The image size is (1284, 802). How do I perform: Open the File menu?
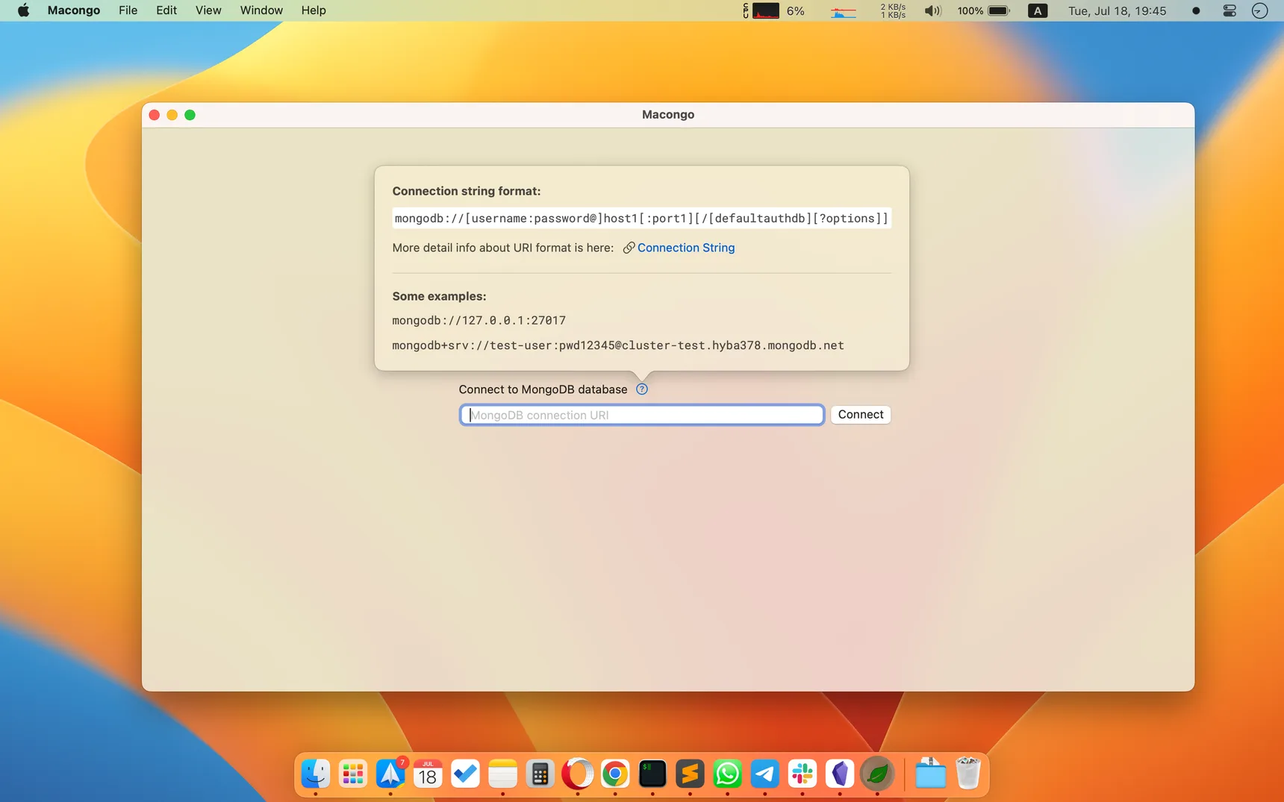pyautogui.click(x=128, y=10)
